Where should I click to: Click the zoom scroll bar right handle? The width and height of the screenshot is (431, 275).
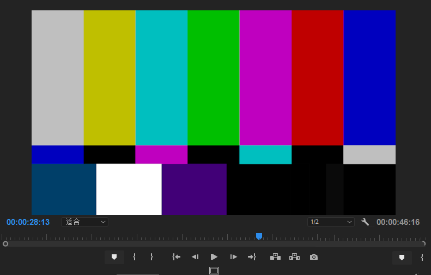click(423, 243)
